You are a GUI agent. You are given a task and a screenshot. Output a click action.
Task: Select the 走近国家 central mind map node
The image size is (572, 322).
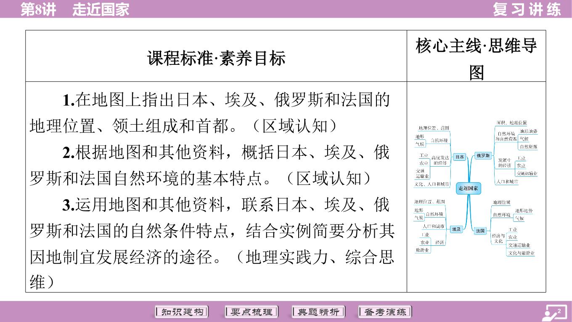point(468,189)
